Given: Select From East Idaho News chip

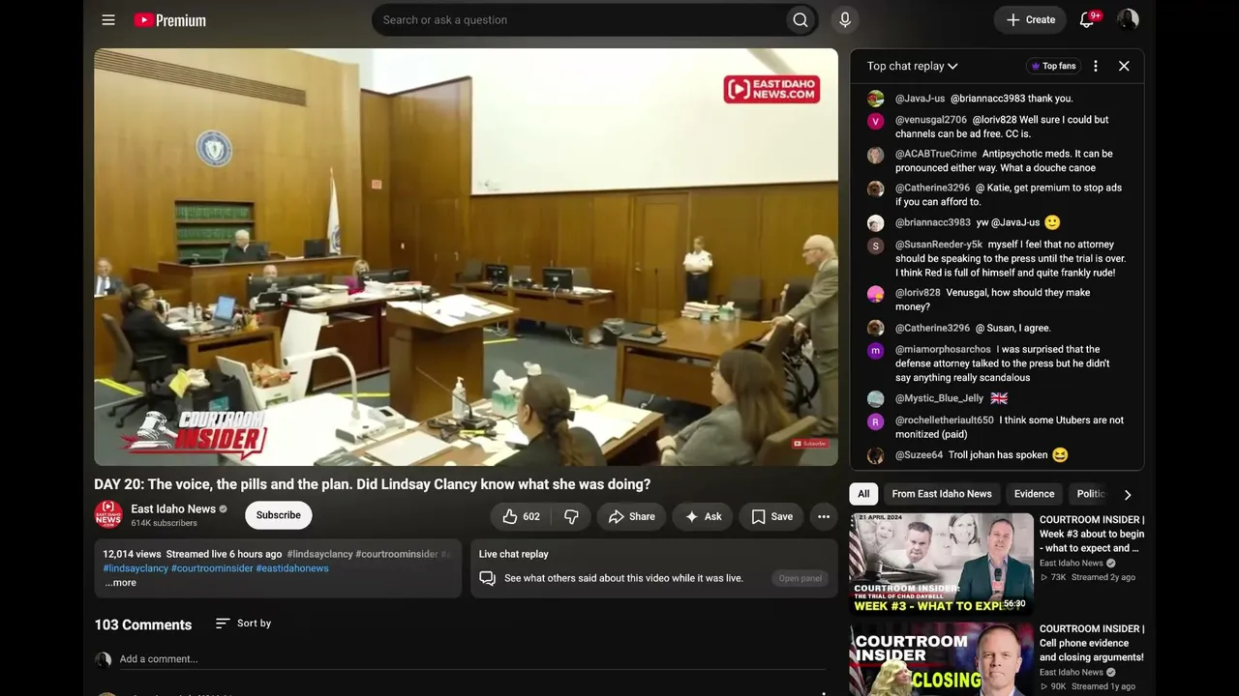Looking at the screenshot, I should (x=942, y=494).
